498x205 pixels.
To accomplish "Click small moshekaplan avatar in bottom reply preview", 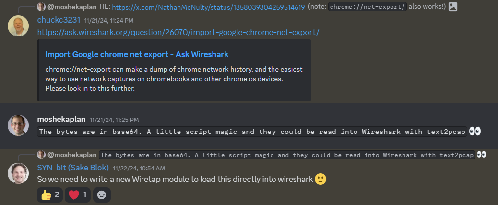I will [x=41, y=155].
